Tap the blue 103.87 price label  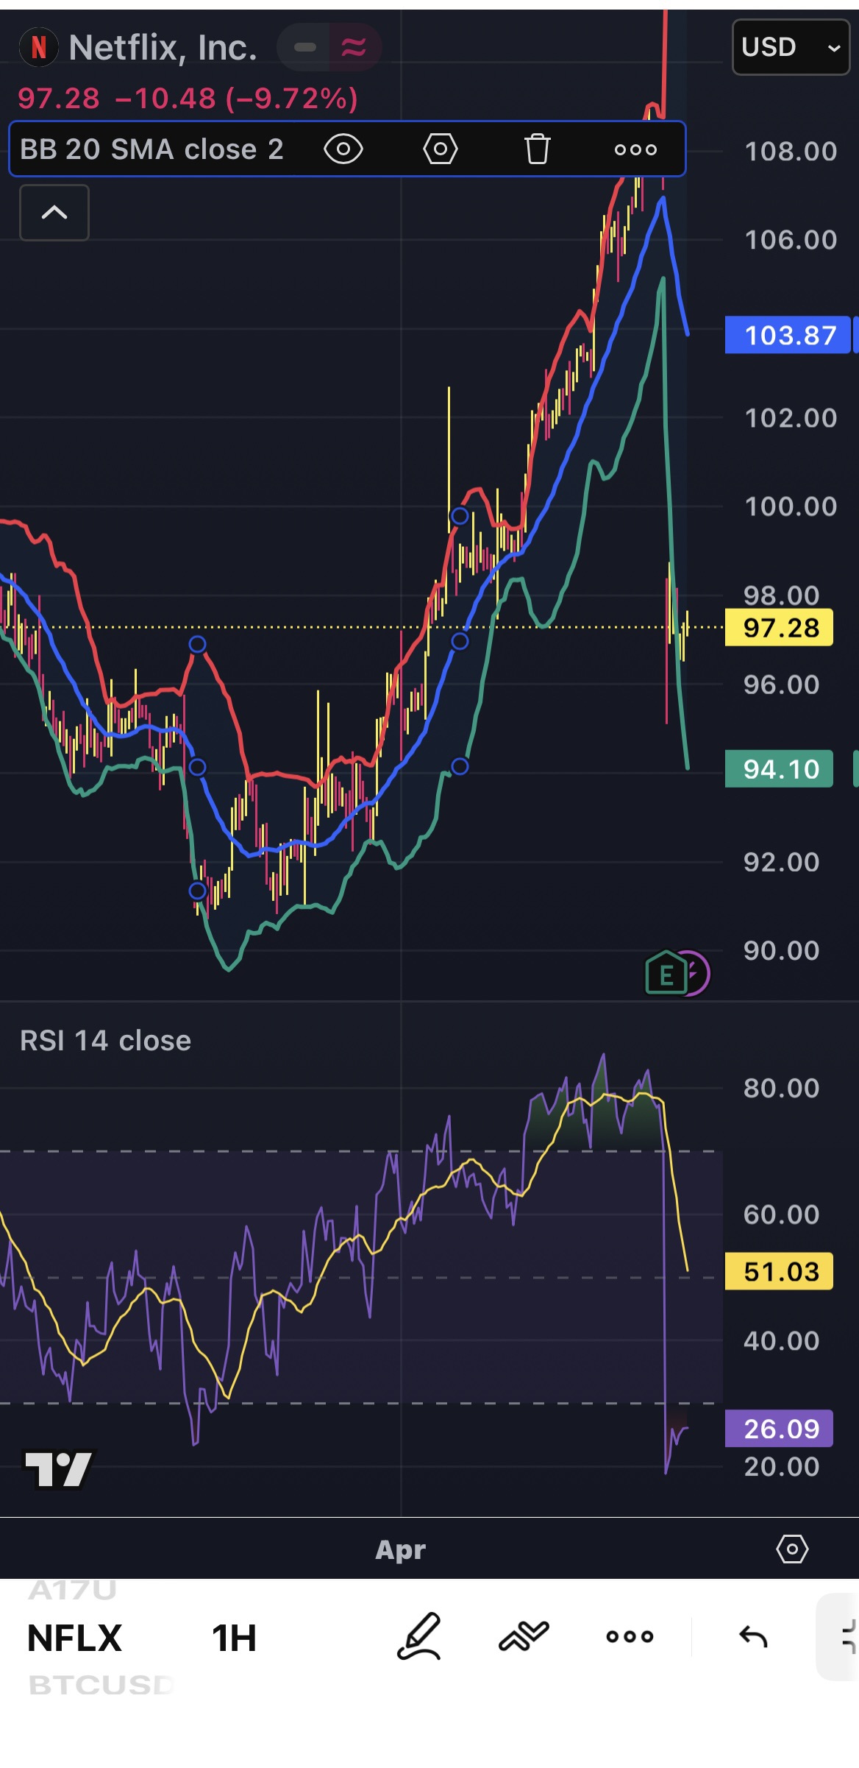tap(788, 336)
